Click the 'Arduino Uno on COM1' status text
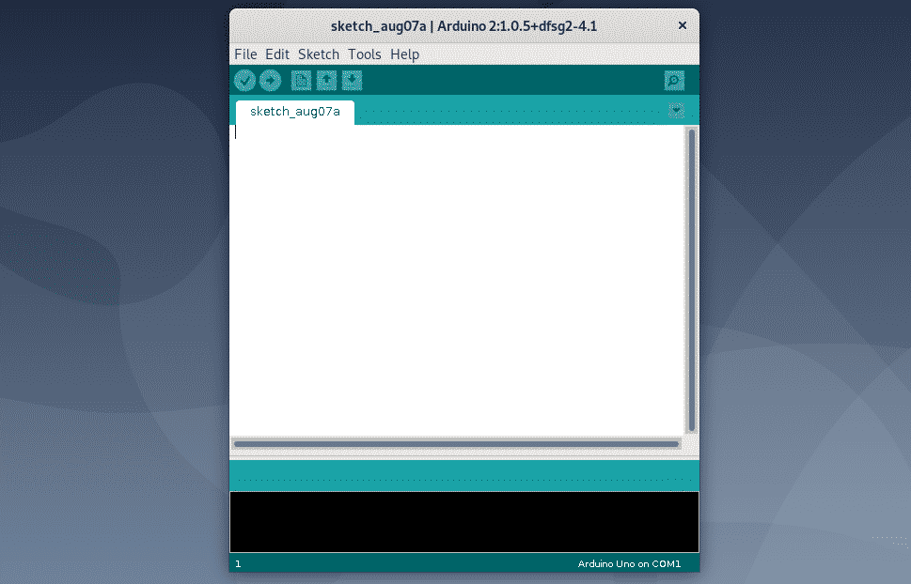 point(629,563)
